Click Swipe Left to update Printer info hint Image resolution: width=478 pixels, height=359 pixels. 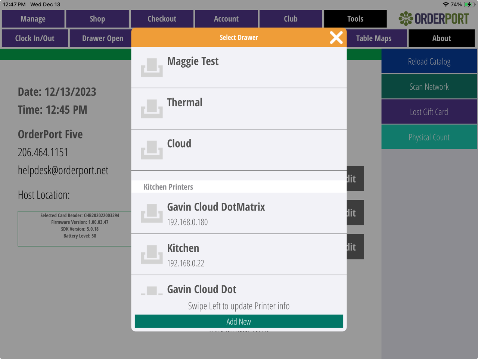pos(239,306)
